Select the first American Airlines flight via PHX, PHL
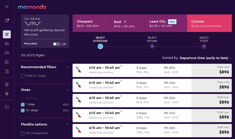The image size is (235, 139). [132, 70]
